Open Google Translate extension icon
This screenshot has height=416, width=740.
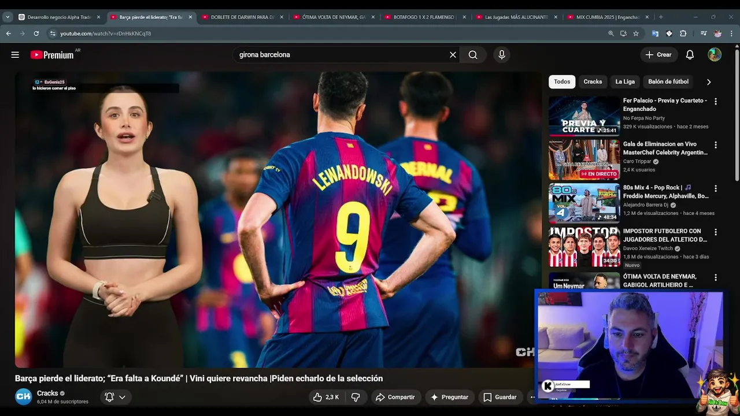coord(655,34)
